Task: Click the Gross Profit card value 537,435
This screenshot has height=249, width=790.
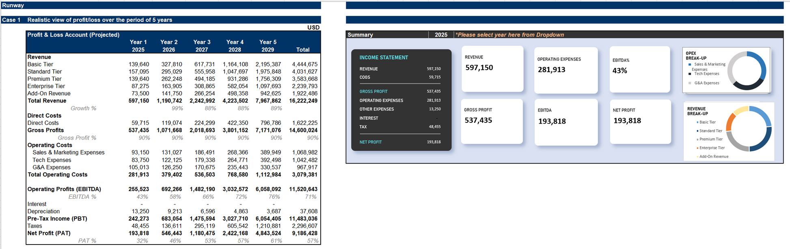Action: 478,120
